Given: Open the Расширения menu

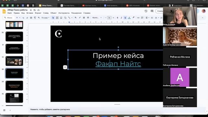Looking at the screenshot, I should click(x=76, y=13).
